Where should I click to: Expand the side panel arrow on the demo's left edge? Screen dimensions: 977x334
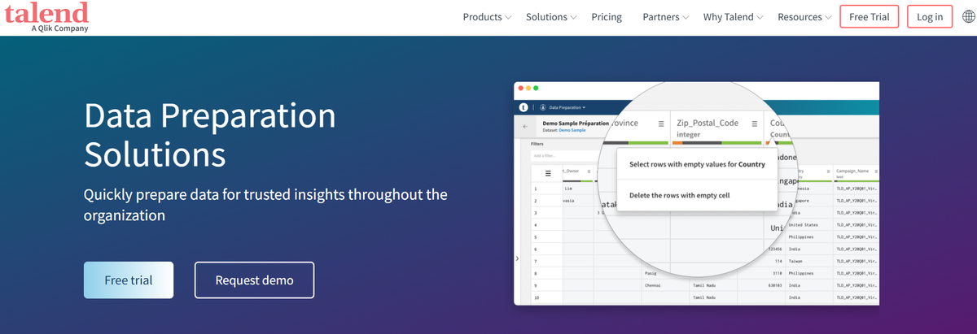point(517,258)
